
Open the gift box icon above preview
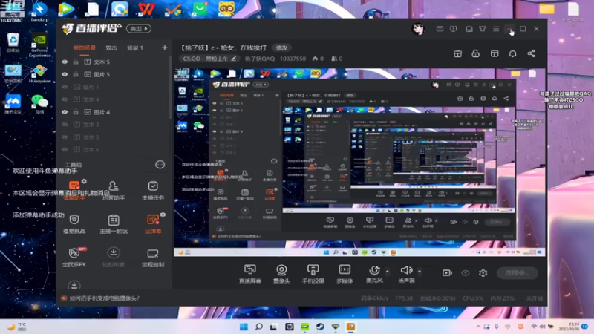(x=457, y=53)
